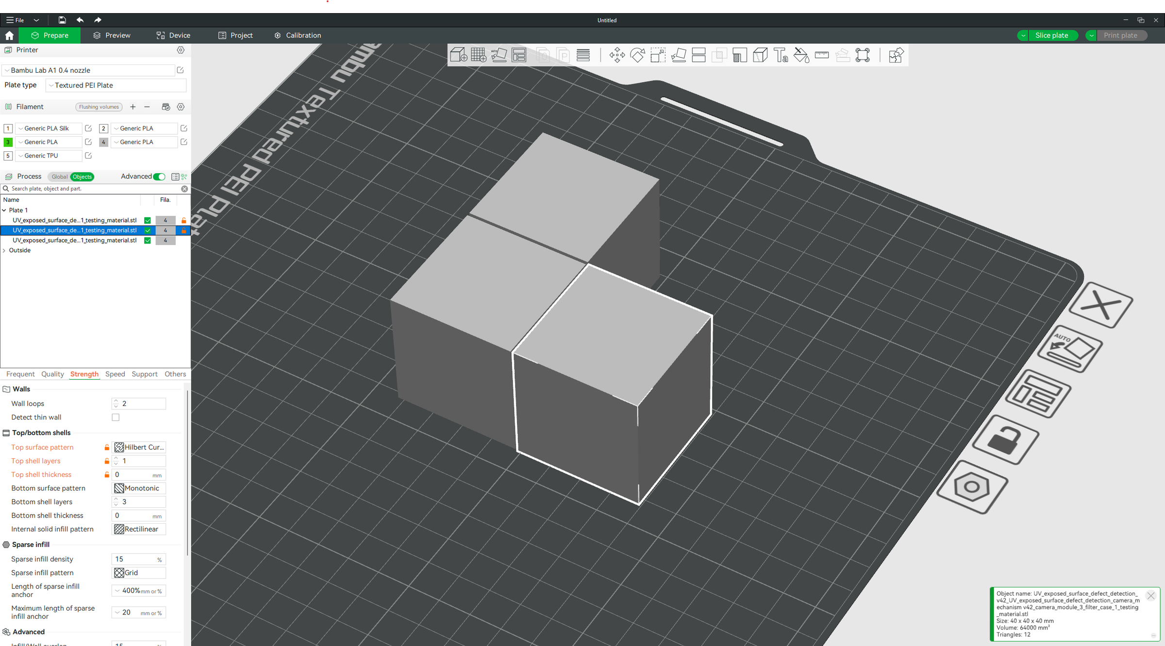Open the Top surface pattern dropdown
Image resolution: width=1165 pixels, height=646 pixels.
click(x=139, y=447)
